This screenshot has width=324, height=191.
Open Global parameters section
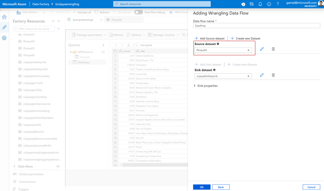click(x=31, y=174)
